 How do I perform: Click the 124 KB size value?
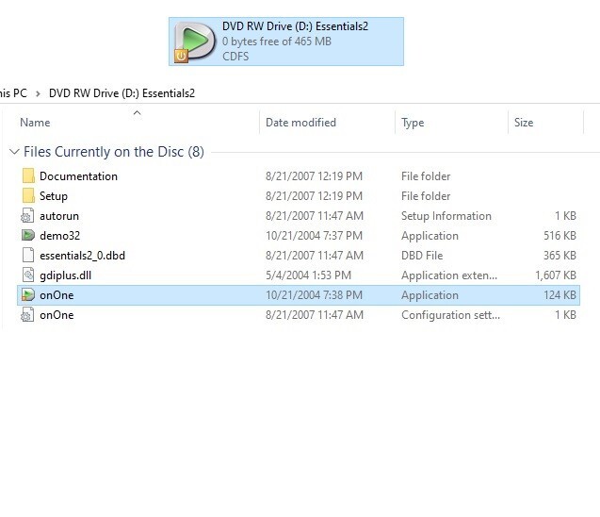tap(559, 295)
